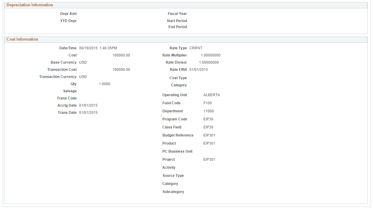Click the Operating Unit value ALBERTA
Screen dimensions: 373x210
[x=211, y=95]
